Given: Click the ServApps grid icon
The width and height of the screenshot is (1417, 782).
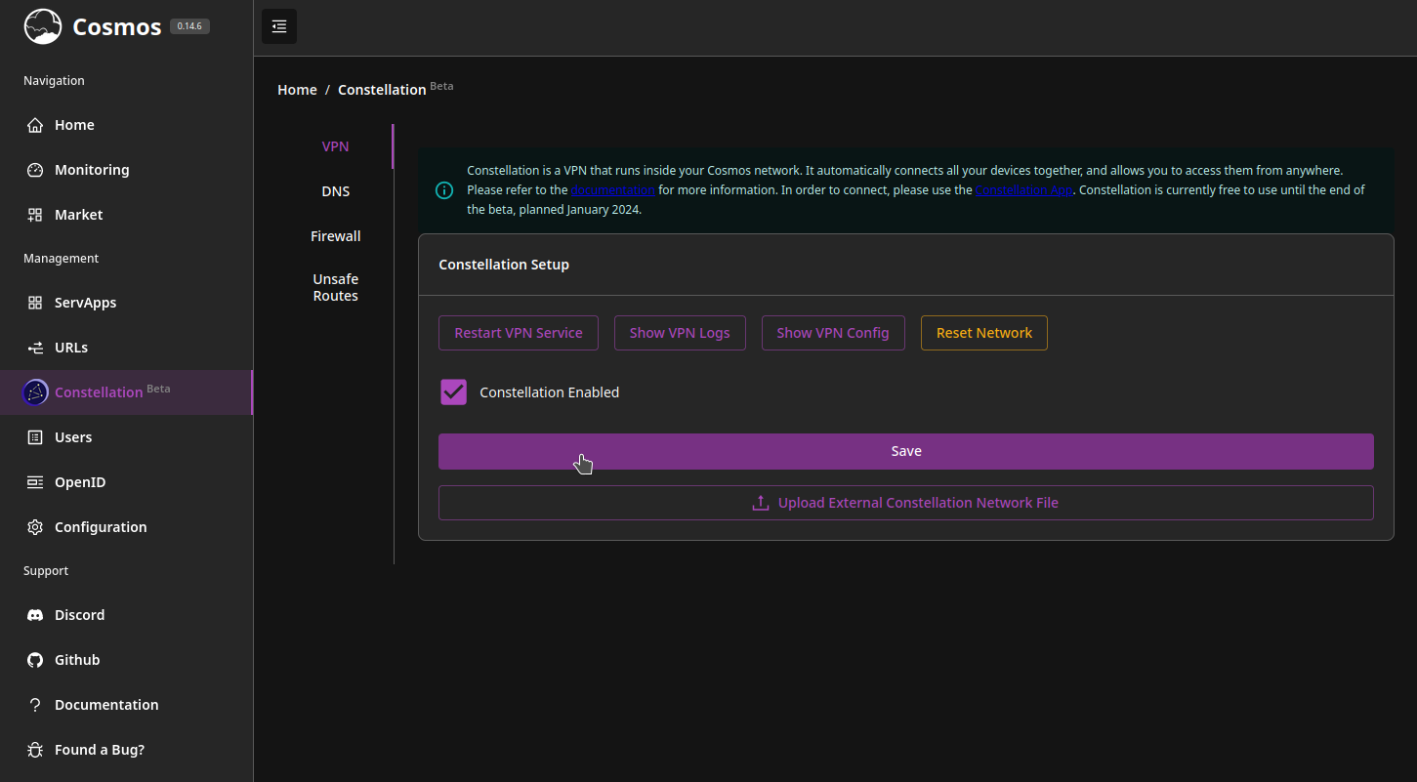Looking at the screenshot, I should [35, 303].
